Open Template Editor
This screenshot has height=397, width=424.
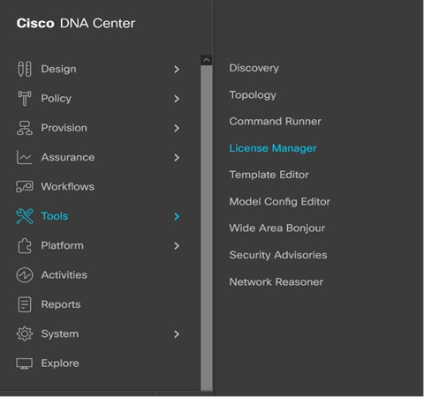[x=269, y=175]
